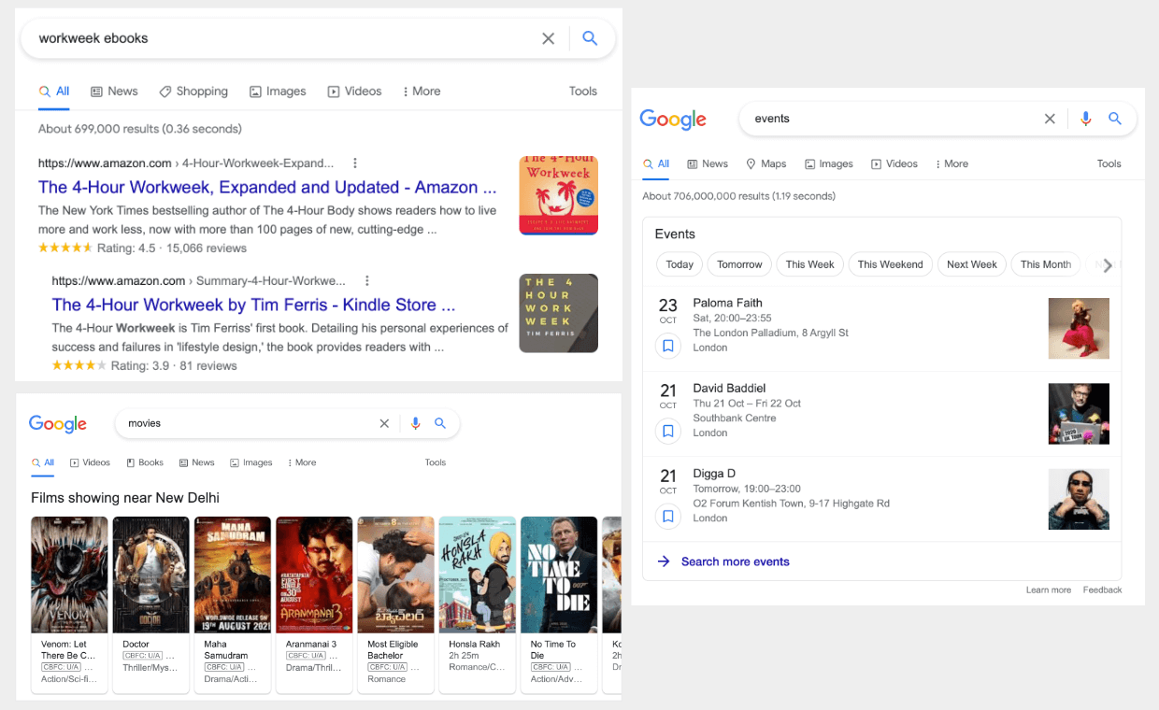Click the Paloma Faith event photo
This screenshot has height=710, width=1159.
tap(1079, 328)
